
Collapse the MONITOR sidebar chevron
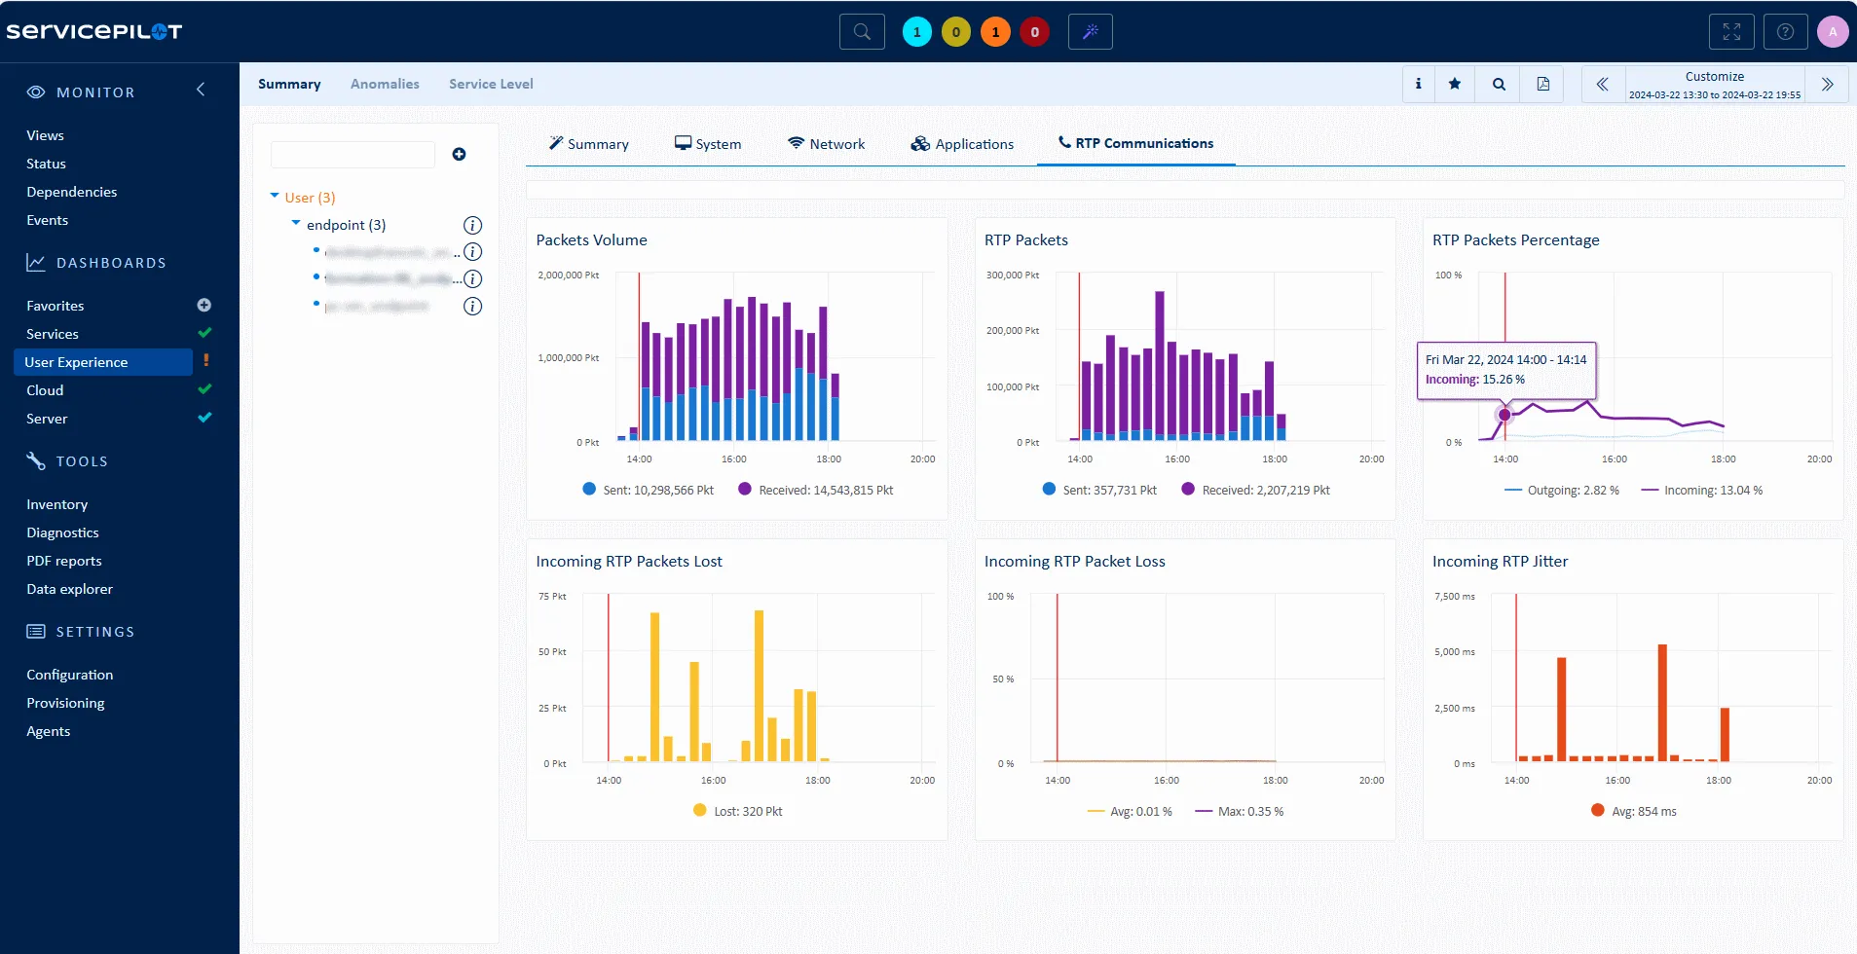[x=201, y=91]
